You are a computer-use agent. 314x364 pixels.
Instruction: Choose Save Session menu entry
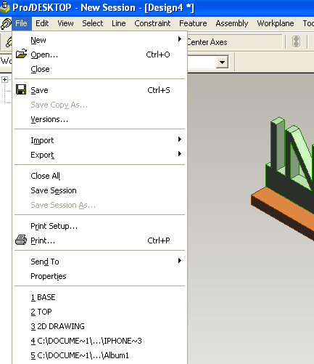pos(99,190)
